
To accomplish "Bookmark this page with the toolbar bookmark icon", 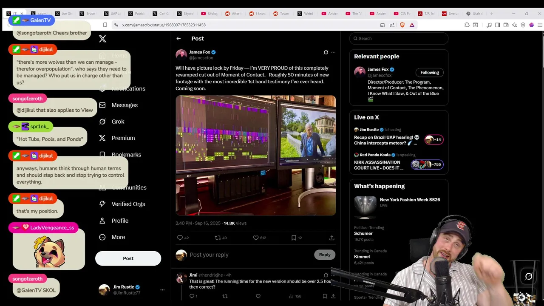I will pyautogui.click(x=105, y=25).
